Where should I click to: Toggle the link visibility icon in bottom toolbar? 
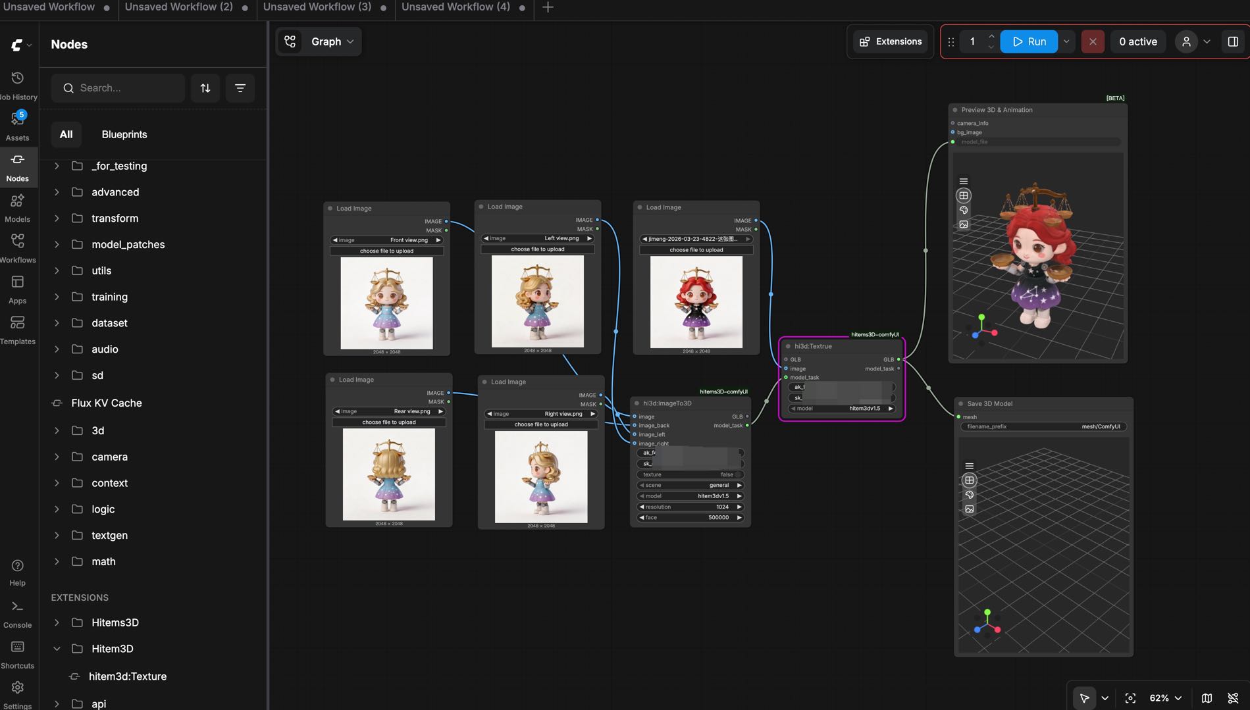(1232, 697)
